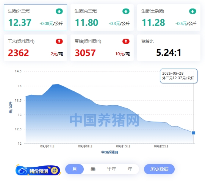
Task: Click the blue data point marker for 09-28
Action: click(194, 133)
